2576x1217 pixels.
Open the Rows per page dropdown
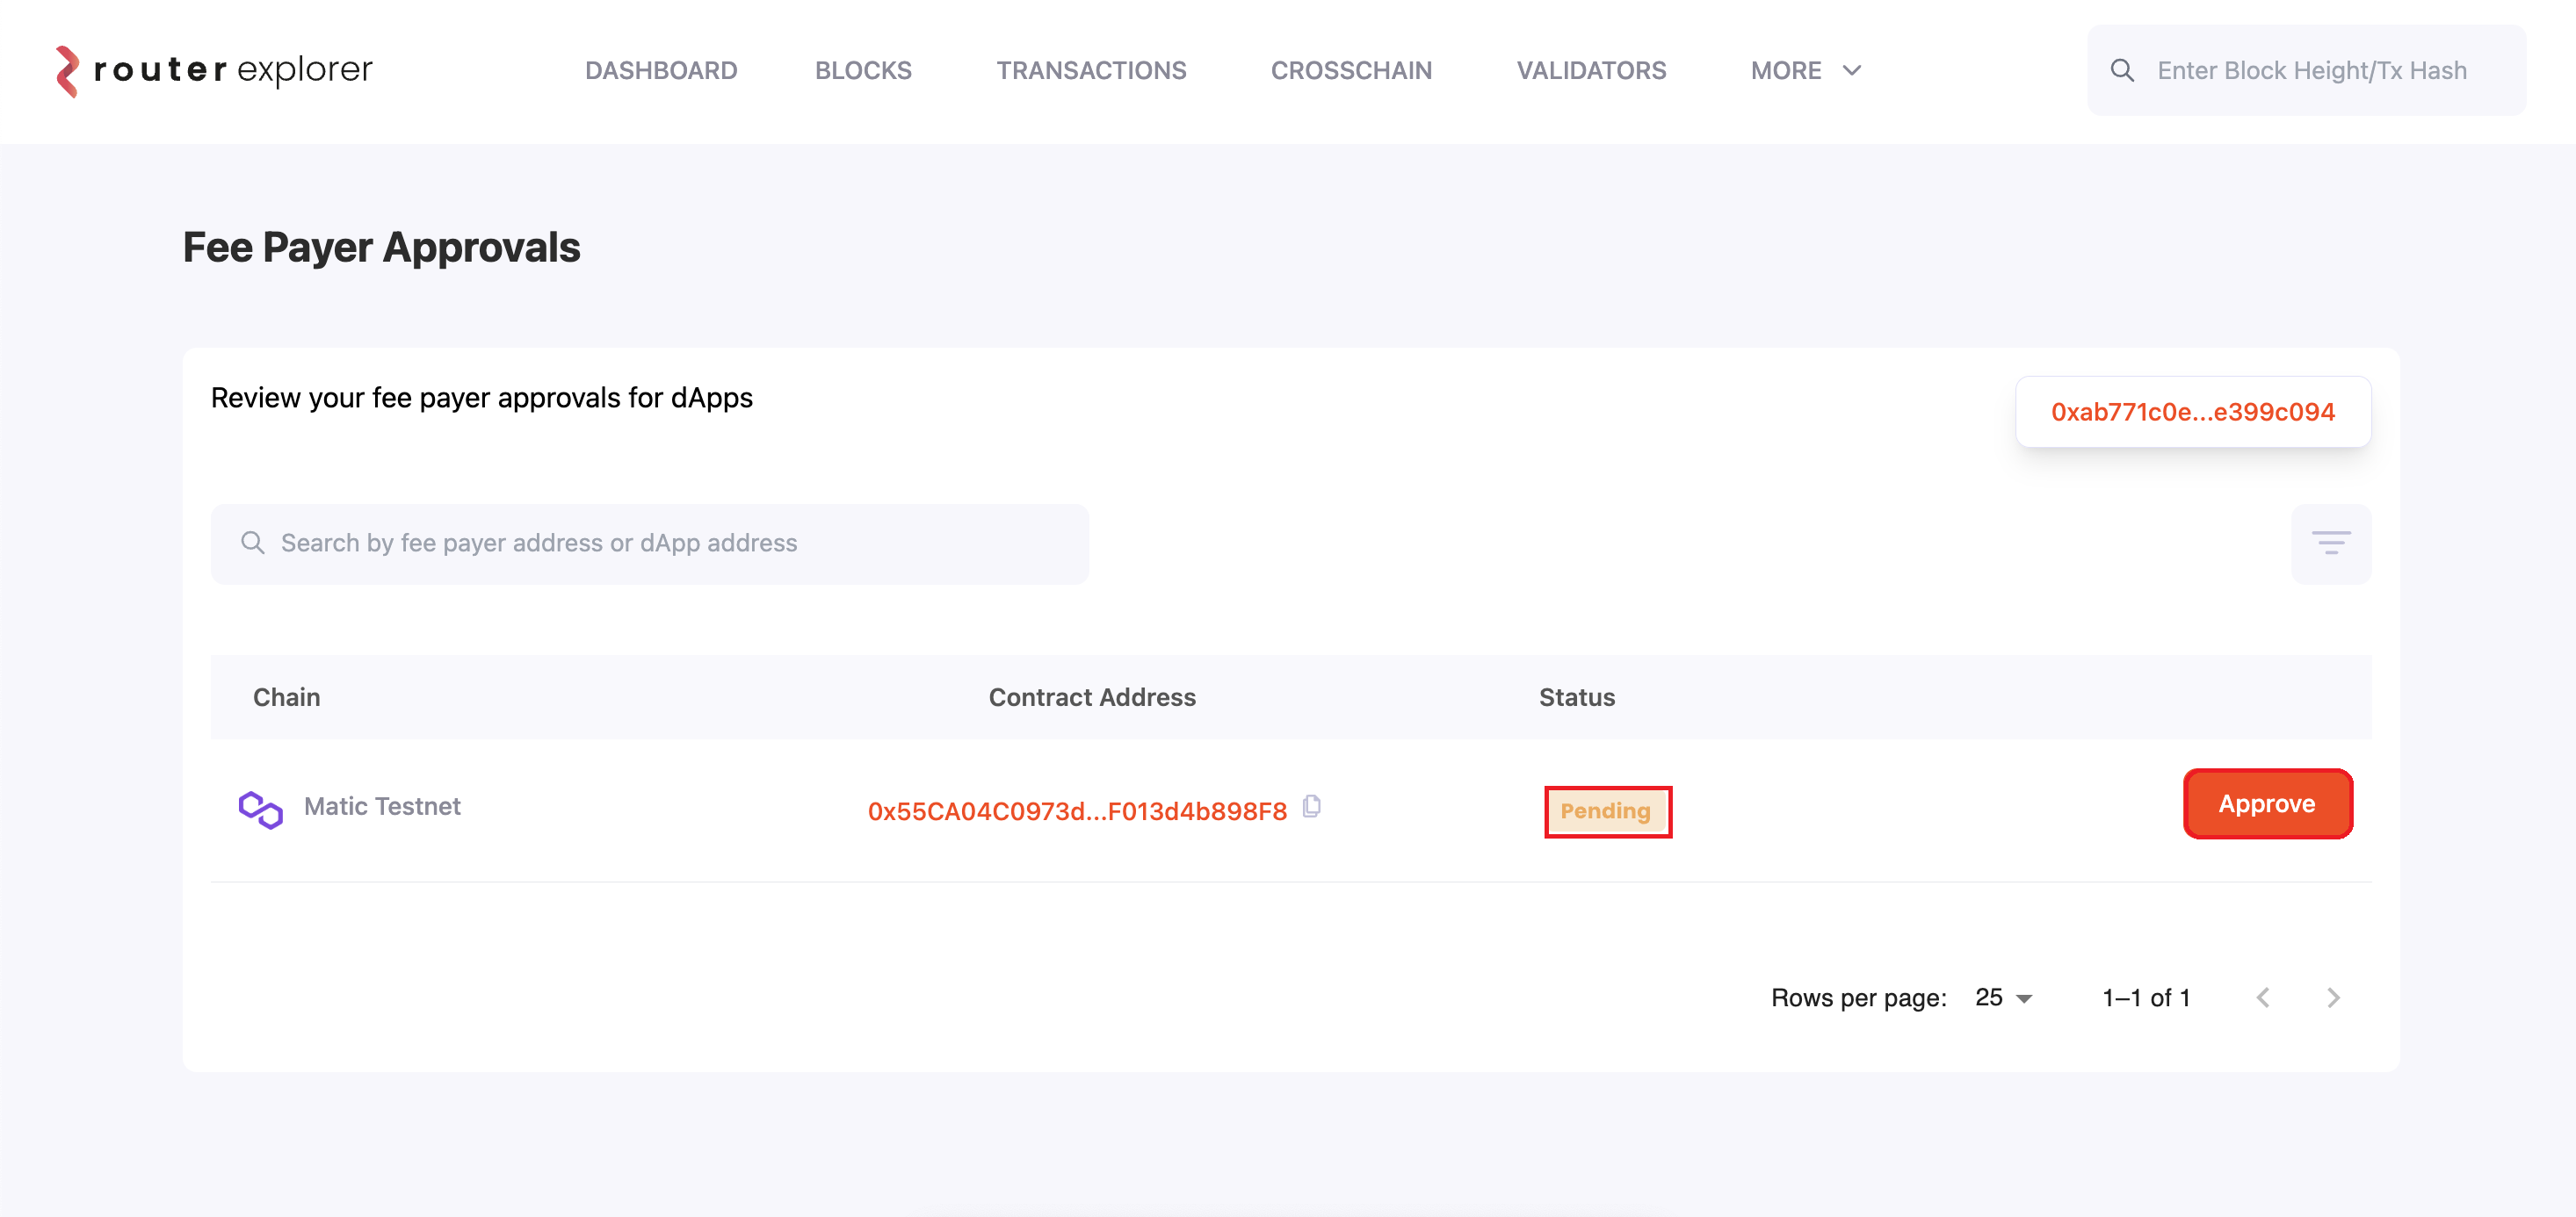tap(2003, 997)
